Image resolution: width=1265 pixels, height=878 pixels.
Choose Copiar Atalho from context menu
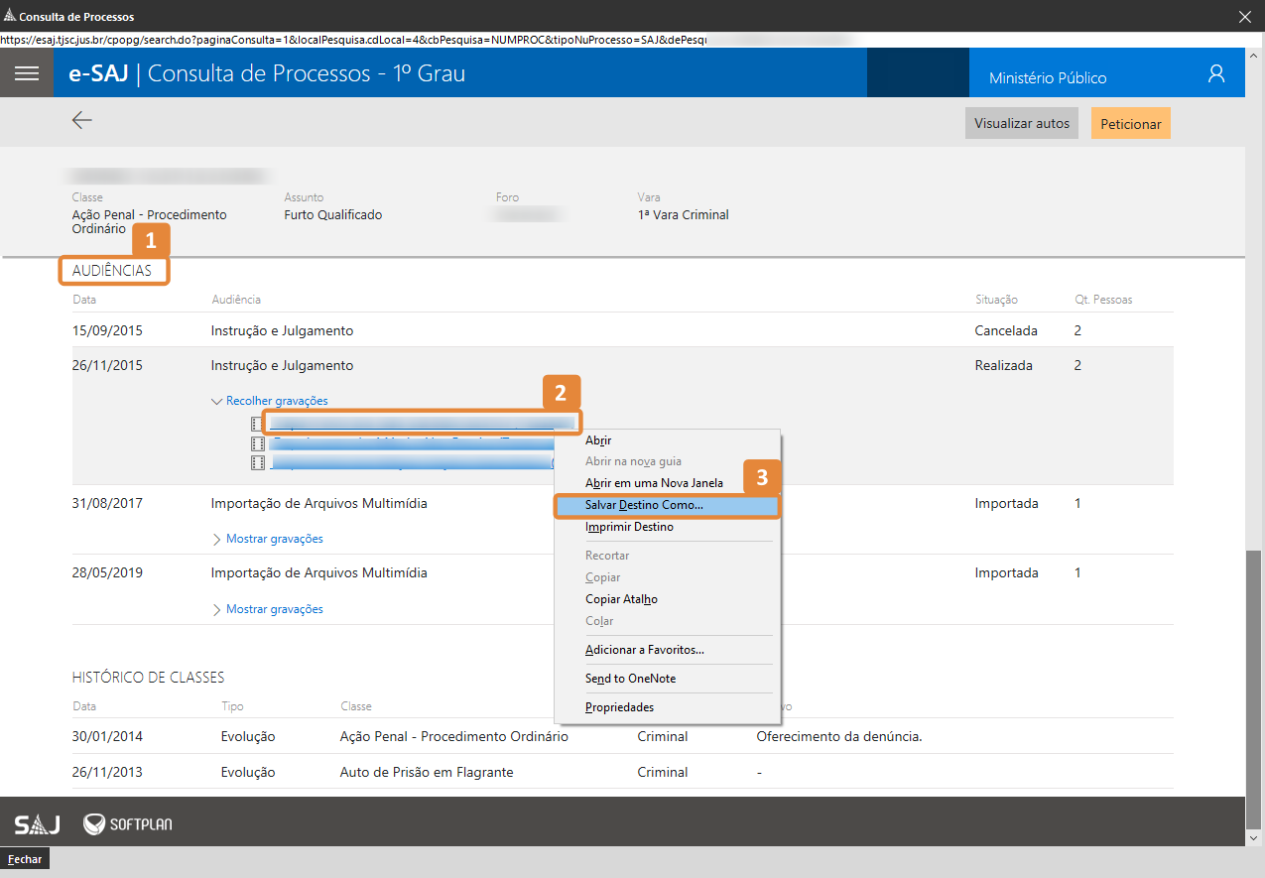coord(621,599)
